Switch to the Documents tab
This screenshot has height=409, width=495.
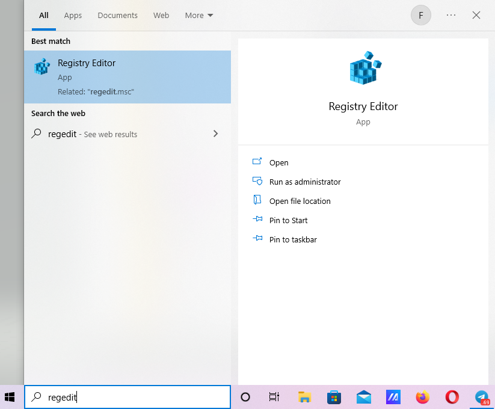point(117,16)
